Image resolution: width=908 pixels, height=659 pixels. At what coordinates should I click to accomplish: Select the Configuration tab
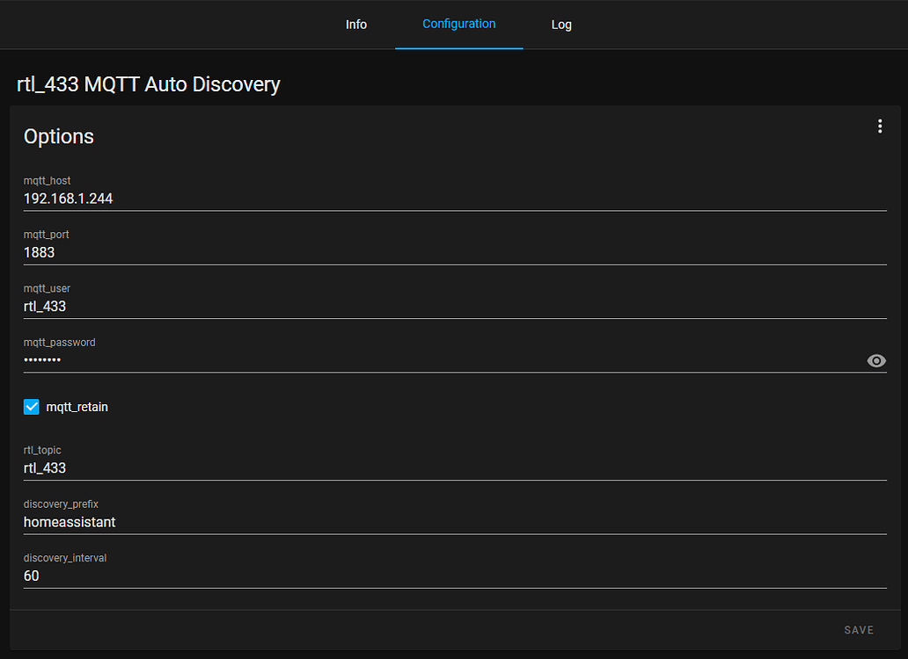tap(458, 25)
